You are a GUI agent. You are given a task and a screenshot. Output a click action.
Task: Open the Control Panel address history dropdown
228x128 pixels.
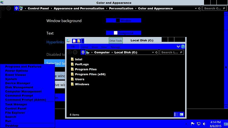point(196,8)
